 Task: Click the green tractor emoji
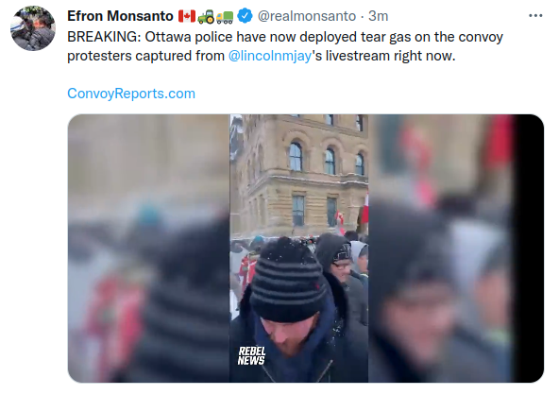[x=206, y=16]
